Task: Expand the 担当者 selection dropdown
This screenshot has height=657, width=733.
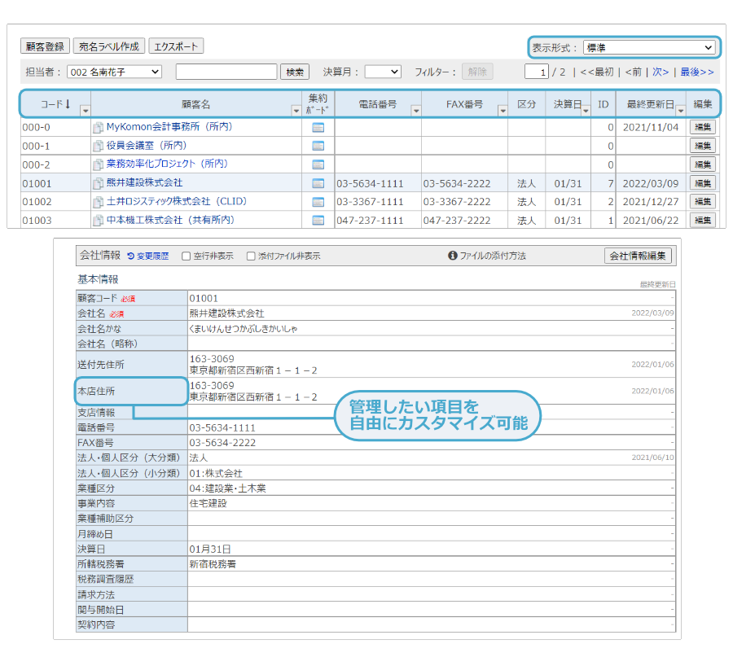Action: 114,72
